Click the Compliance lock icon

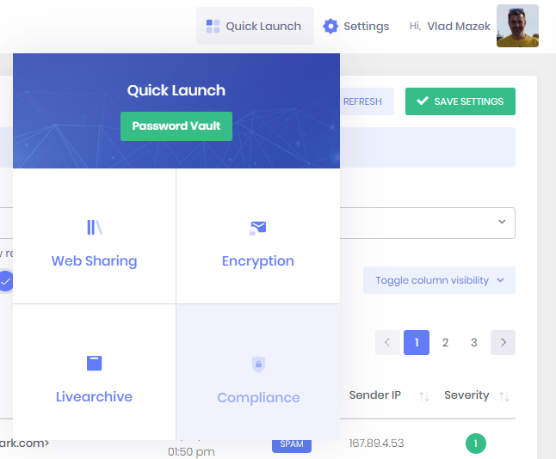coord(257,364)
